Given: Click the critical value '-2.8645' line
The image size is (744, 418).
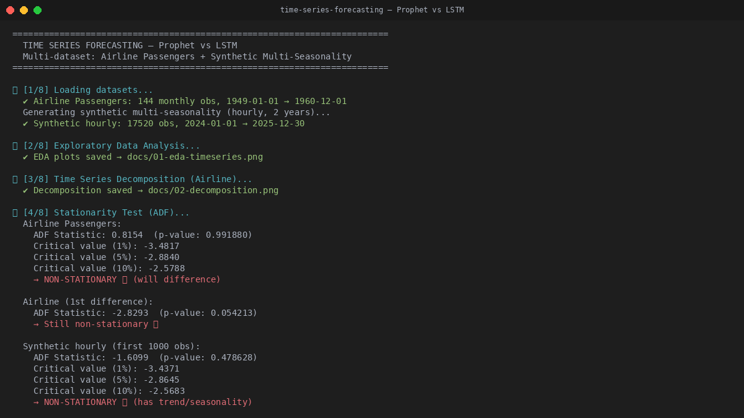Looking at the screenshot, I should point(107,380).
